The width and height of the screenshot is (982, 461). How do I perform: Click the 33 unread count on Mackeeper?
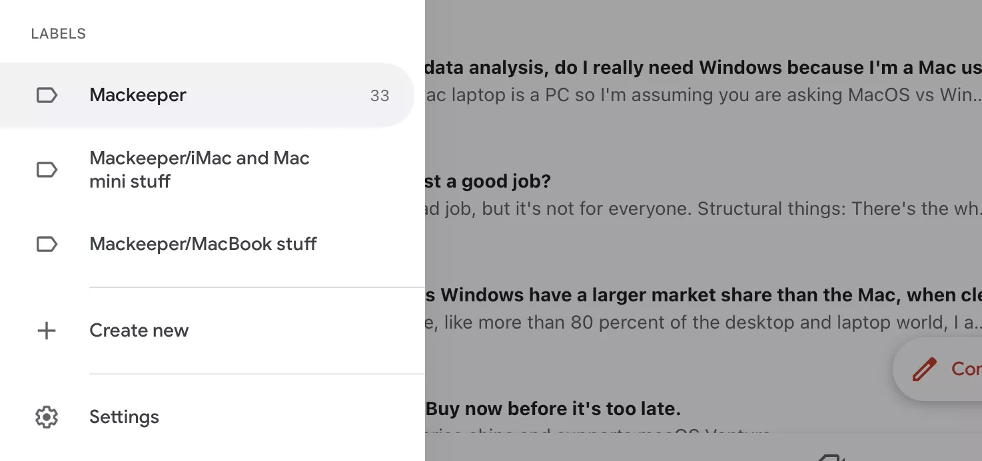click(x=380, y=96)
